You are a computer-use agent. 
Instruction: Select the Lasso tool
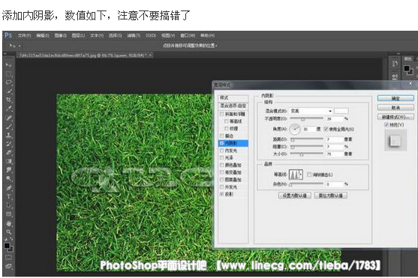pos(8,82)
